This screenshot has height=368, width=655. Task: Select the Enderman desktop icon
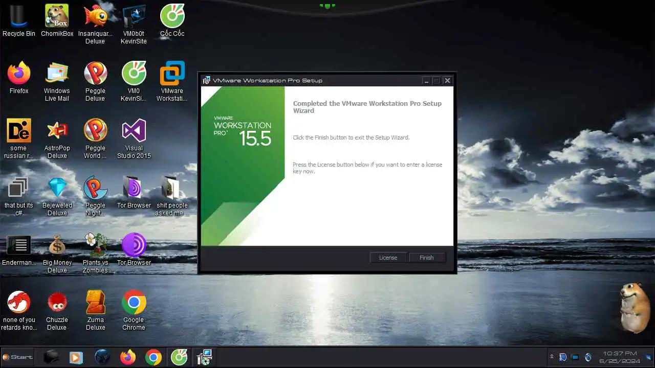tap(19, 250)
